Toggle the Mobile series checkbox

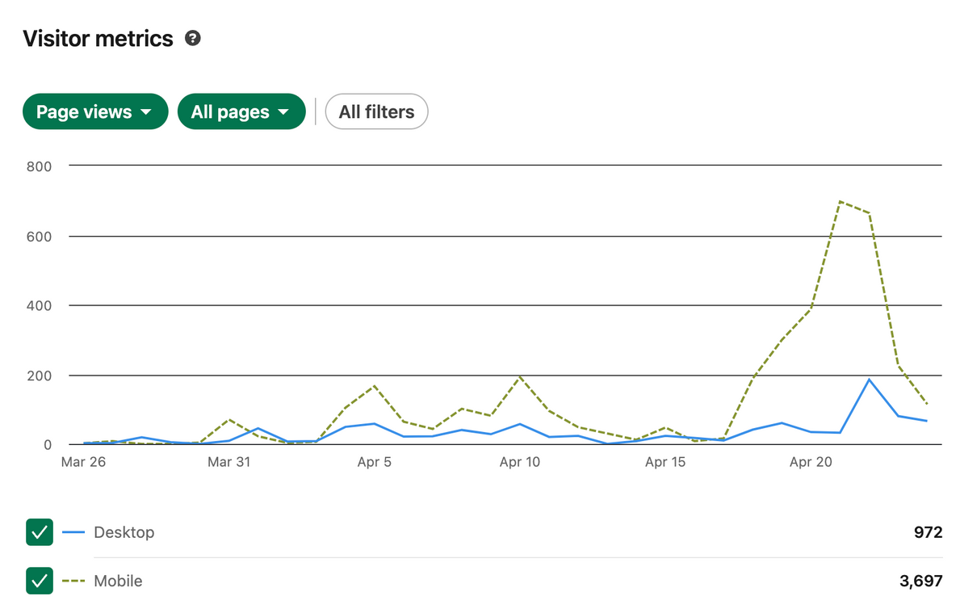40,581
